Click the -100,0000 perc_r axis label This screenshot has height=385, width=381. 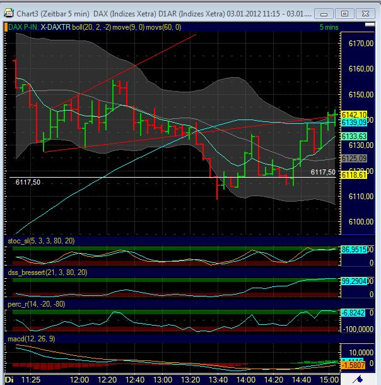click(359, 329)
